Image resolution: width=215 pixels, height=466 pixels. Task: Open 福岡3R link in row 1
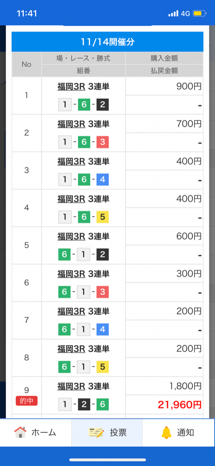click(71, 86)
